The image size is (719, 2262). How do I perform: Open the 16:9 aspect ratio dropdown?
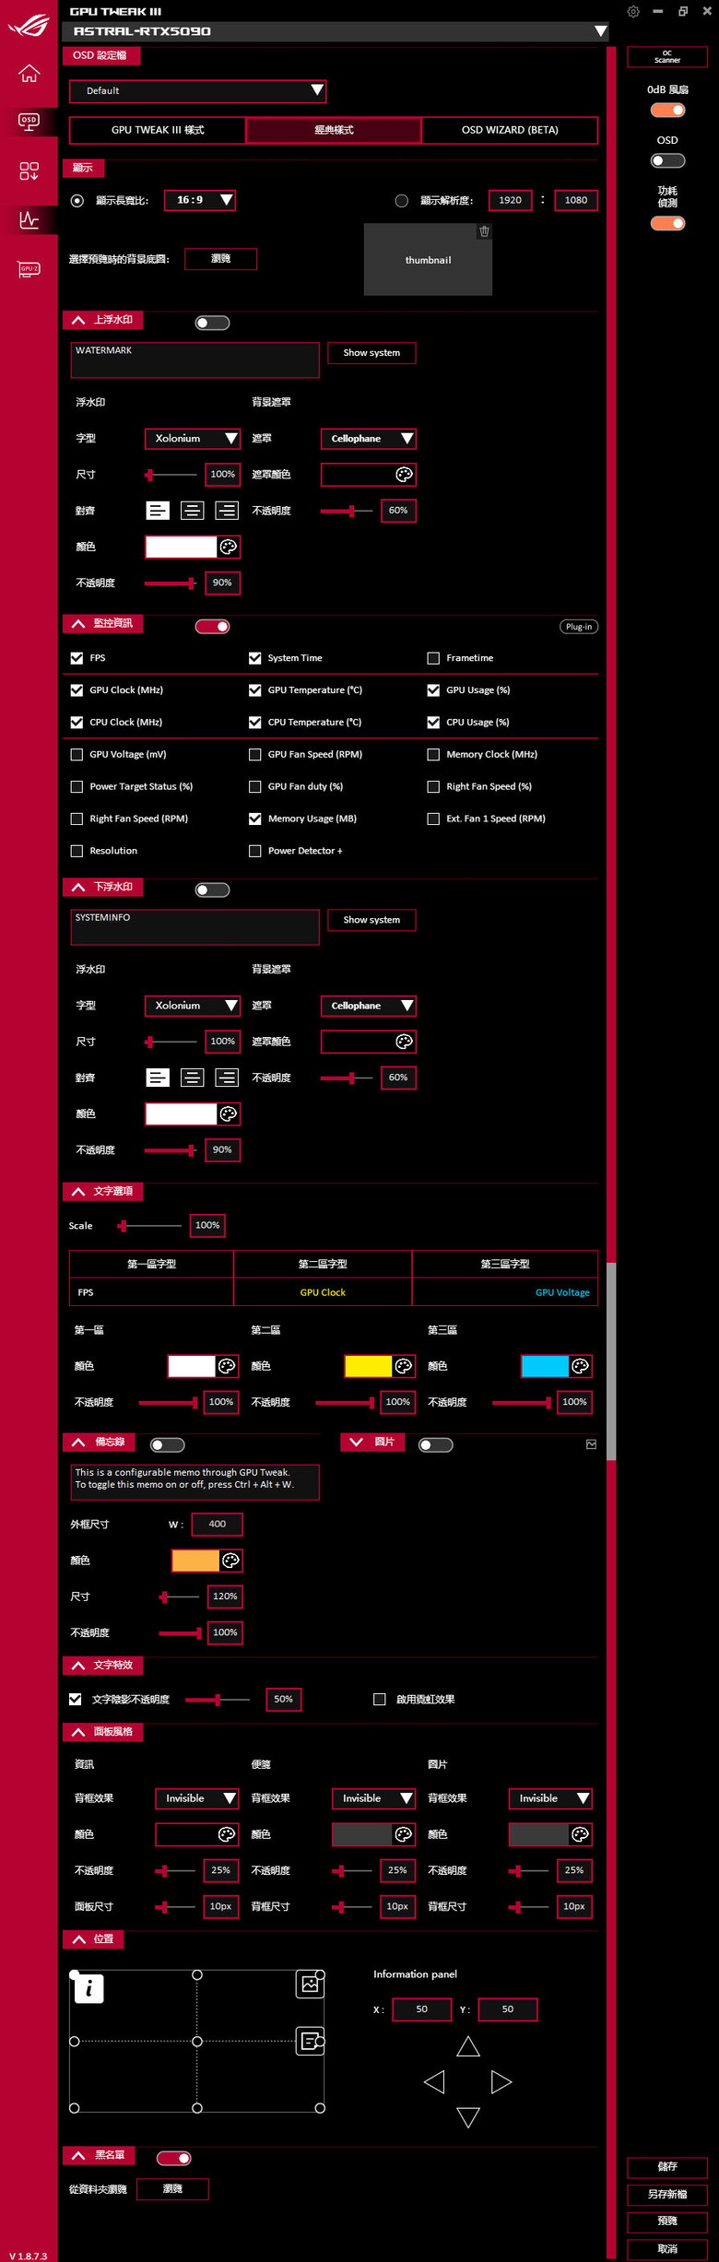click(200, 200)
